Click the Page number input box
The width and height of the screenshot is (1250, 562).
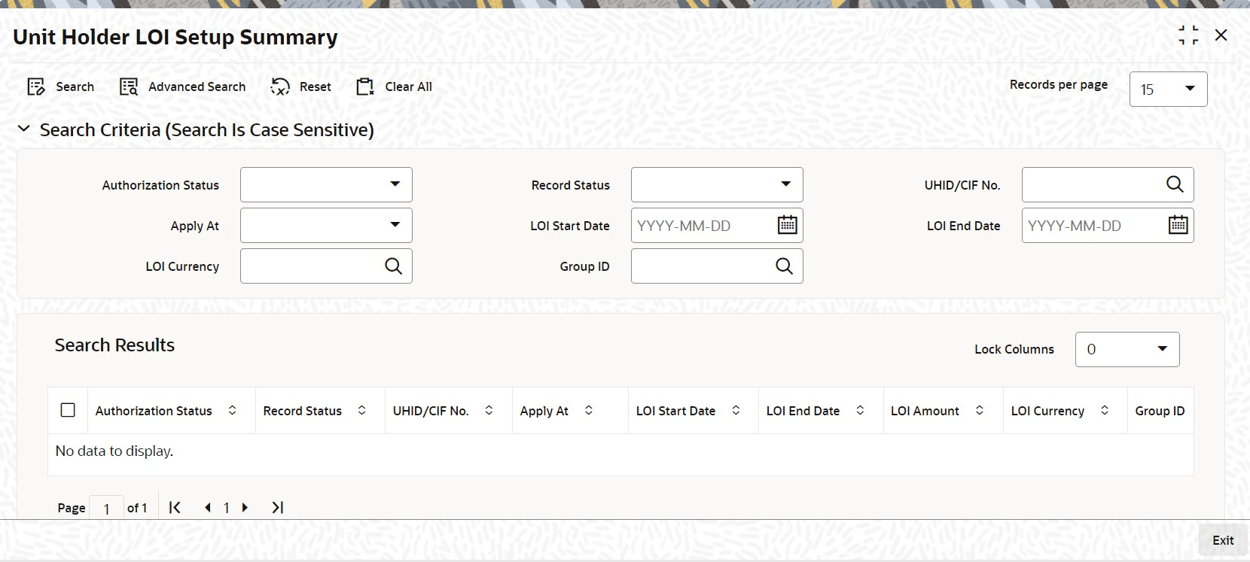(106, 508)
